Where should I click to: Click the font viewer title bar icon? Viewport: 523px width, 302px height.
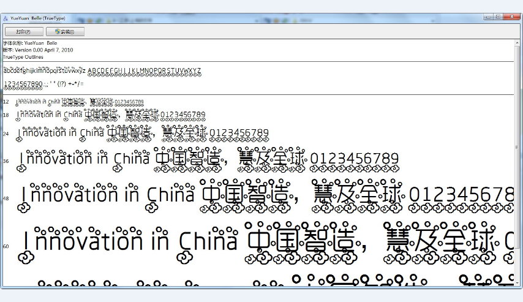tap(5, 18)
